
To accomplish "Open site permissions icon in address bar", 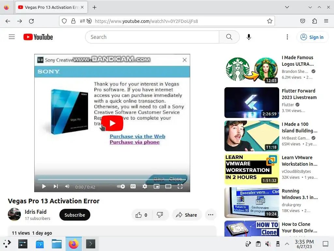I will pos(83,21).
